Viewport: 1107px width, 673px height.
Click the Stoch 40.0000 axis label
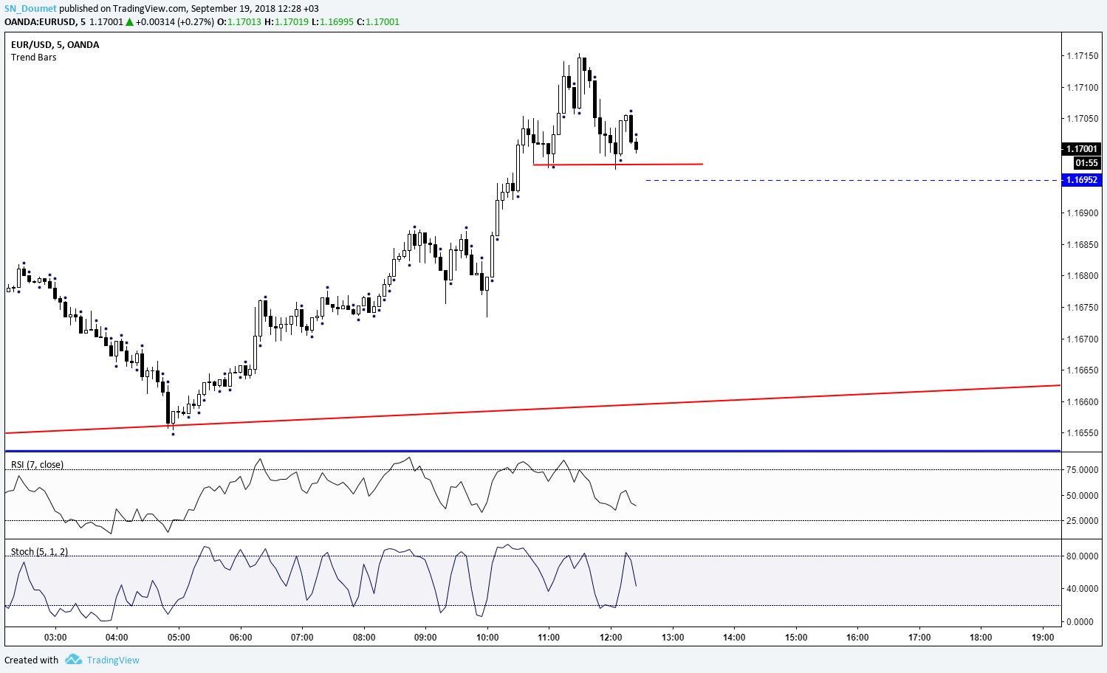(1082, 588)
